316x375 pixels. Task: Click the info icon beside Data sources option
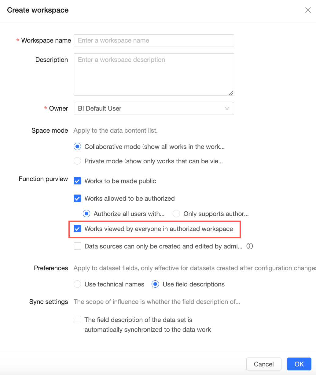[250, 246]
